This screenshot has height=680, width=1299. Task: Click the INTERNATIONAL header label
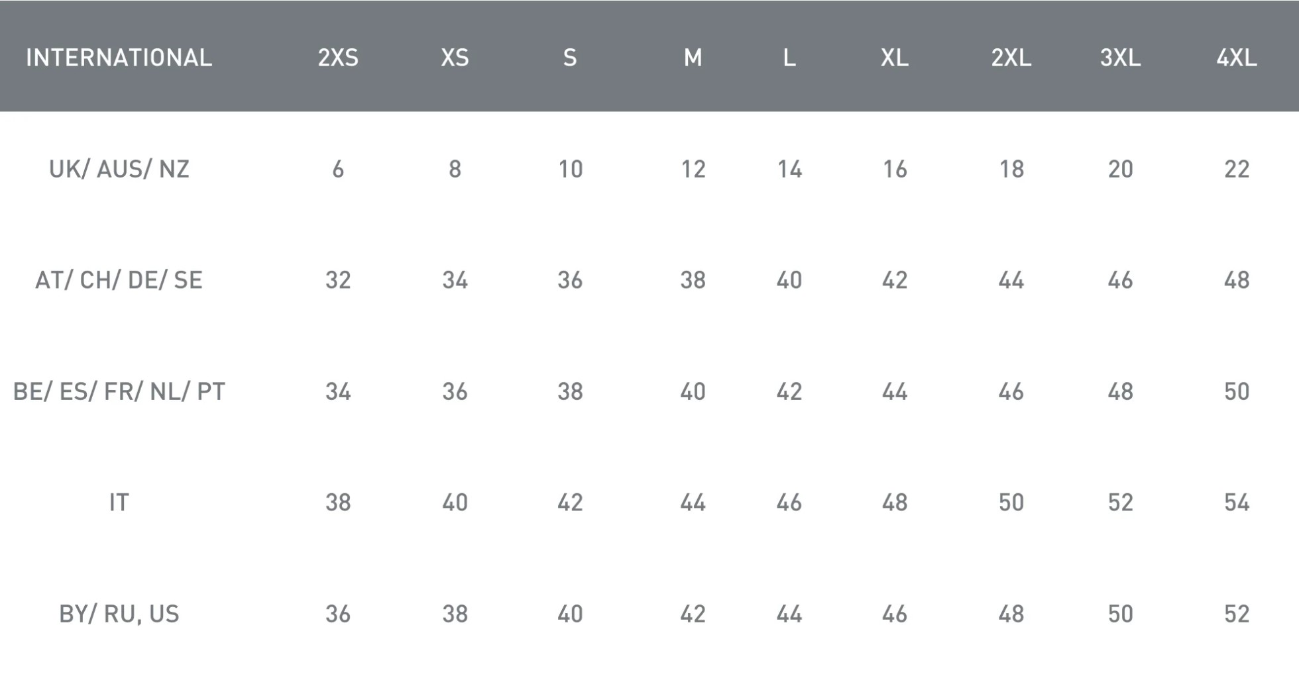pyautogui.click(x=119, y=58)
